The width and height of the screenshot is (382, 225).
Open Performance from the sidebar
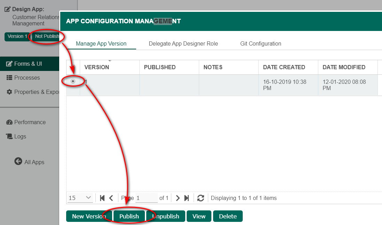(x=30, y=122)
